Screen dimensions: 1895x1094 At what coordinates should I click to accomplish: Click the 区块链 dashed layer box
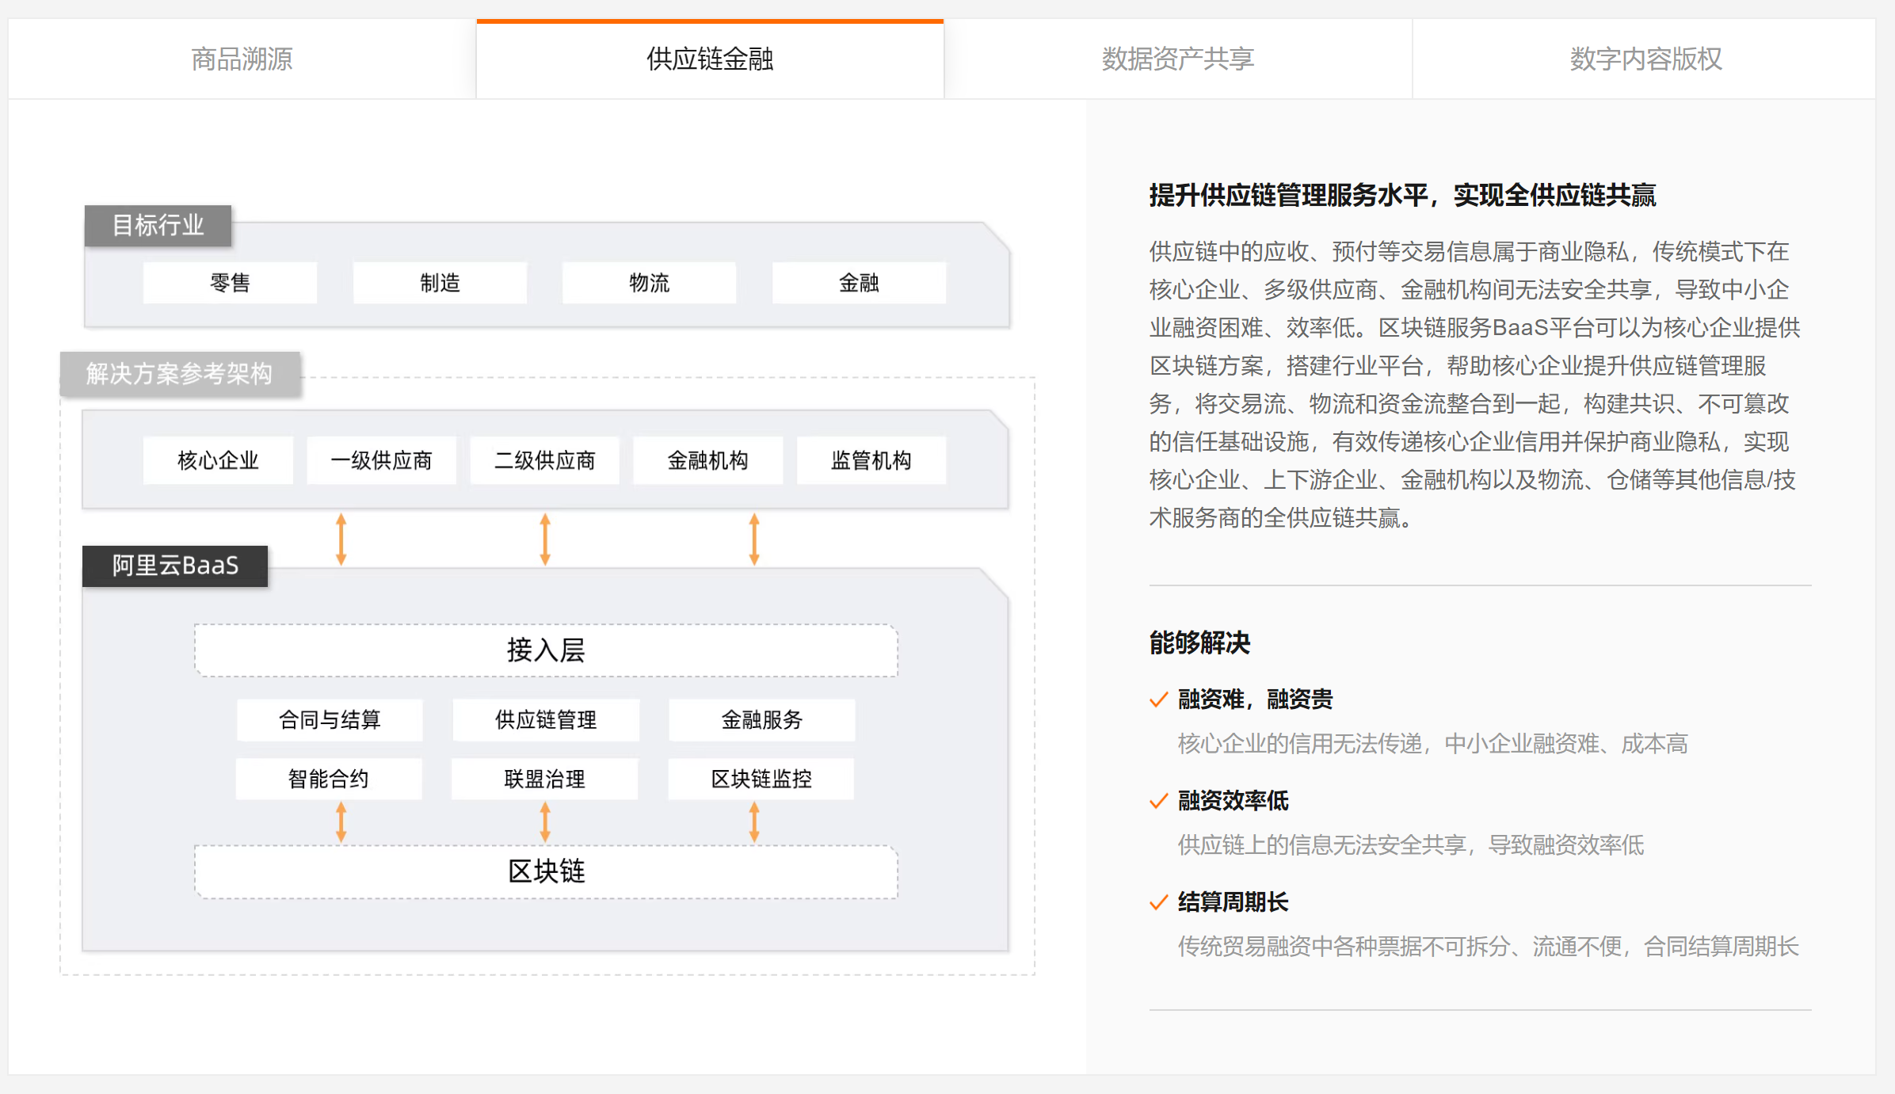(546, 871)
